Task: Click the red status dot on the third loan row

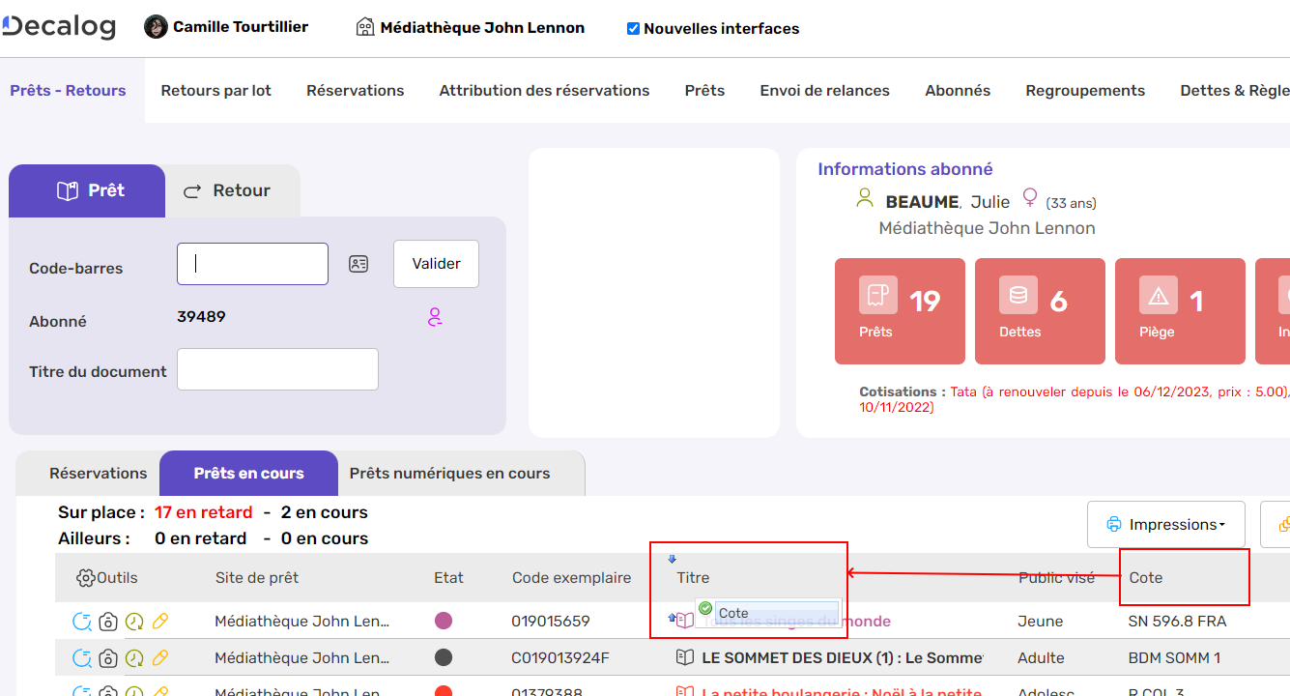Action: point(445,692)
